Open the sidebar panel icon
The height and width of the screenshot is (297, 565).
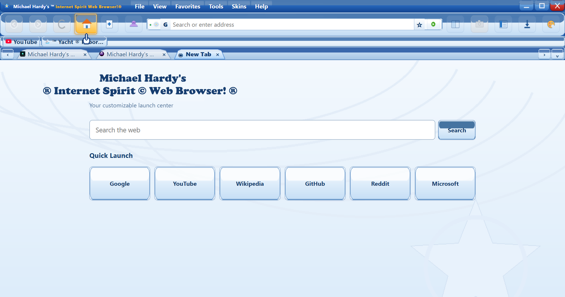click(503, 24)
